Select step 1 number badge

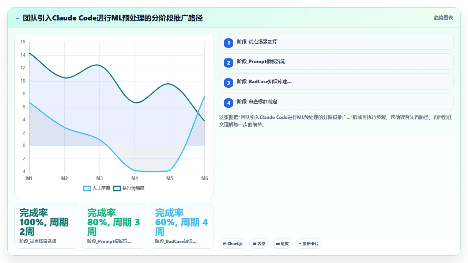click(229, 43)
